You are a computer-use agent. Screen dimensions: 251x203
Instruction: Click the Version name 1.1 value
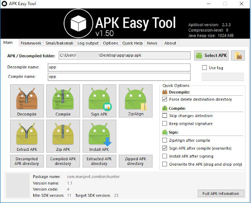70,183
